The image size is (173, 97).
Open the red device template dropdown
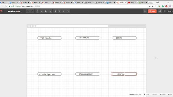tap(1, 11)
